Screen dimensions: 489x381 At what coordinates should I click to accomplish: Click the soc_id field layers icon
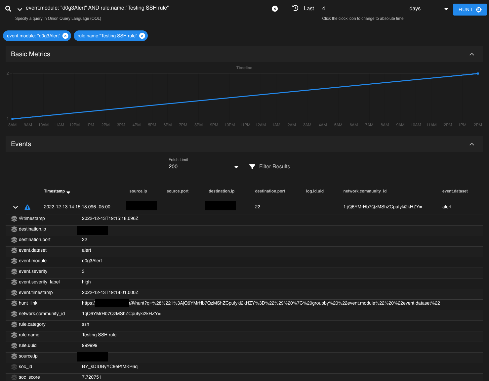point(14,367)
